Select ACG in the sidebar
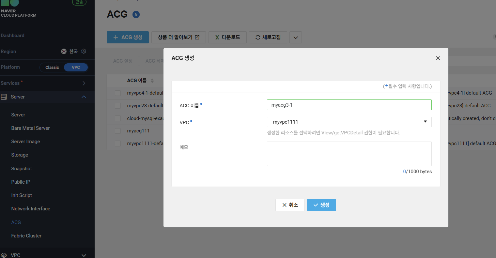 click(x=16, y=222)
